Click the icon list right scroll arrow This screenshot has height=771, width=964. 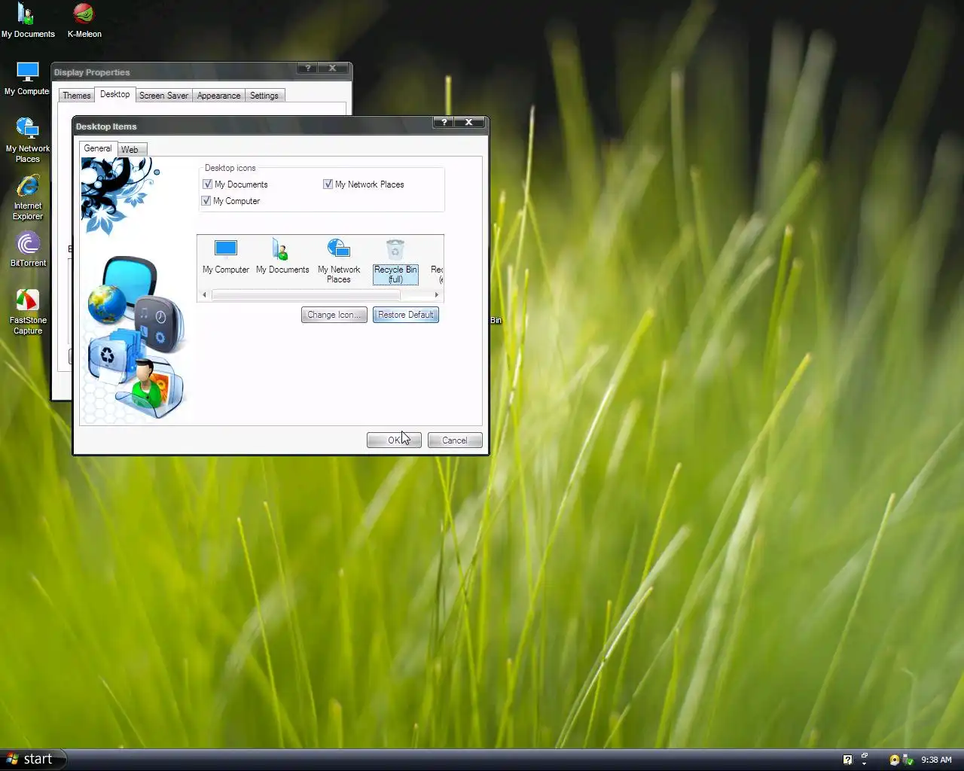(x=437, y=295)
